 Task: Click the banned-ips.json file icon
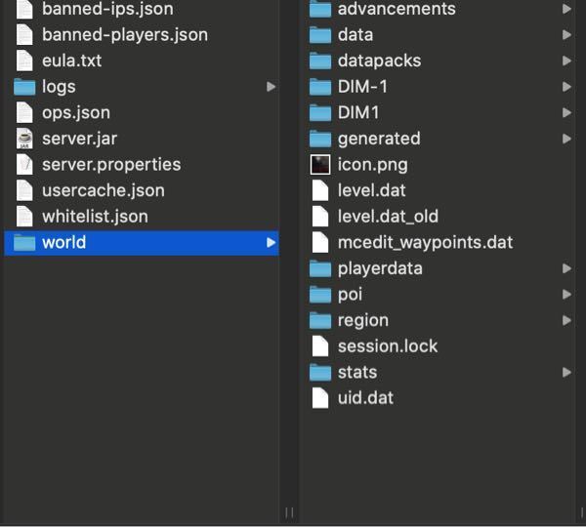24,9
